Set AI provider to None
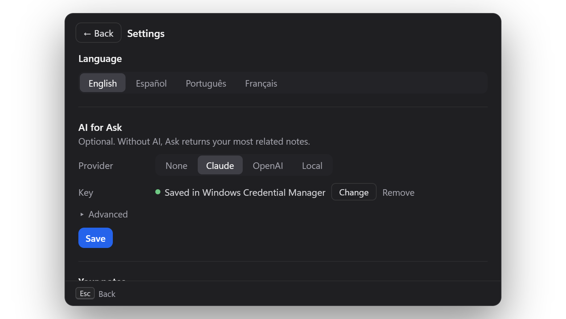The width and height of the screenshot is (566, 319). (176, 165)
